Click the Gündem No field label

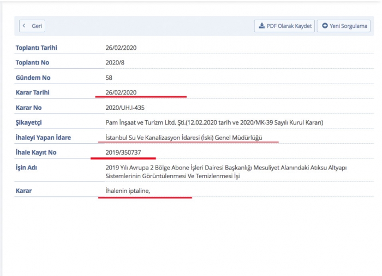coord(33,78)
